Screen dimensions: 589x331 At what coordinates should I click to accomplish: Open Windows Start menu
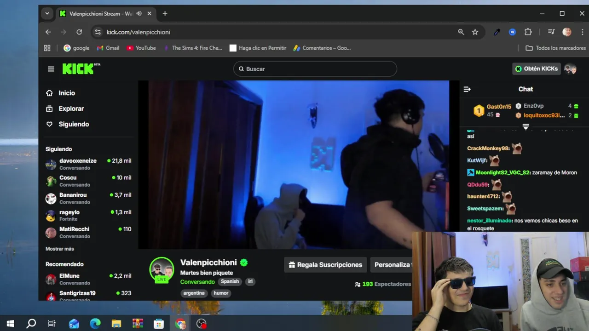[10, 324]
